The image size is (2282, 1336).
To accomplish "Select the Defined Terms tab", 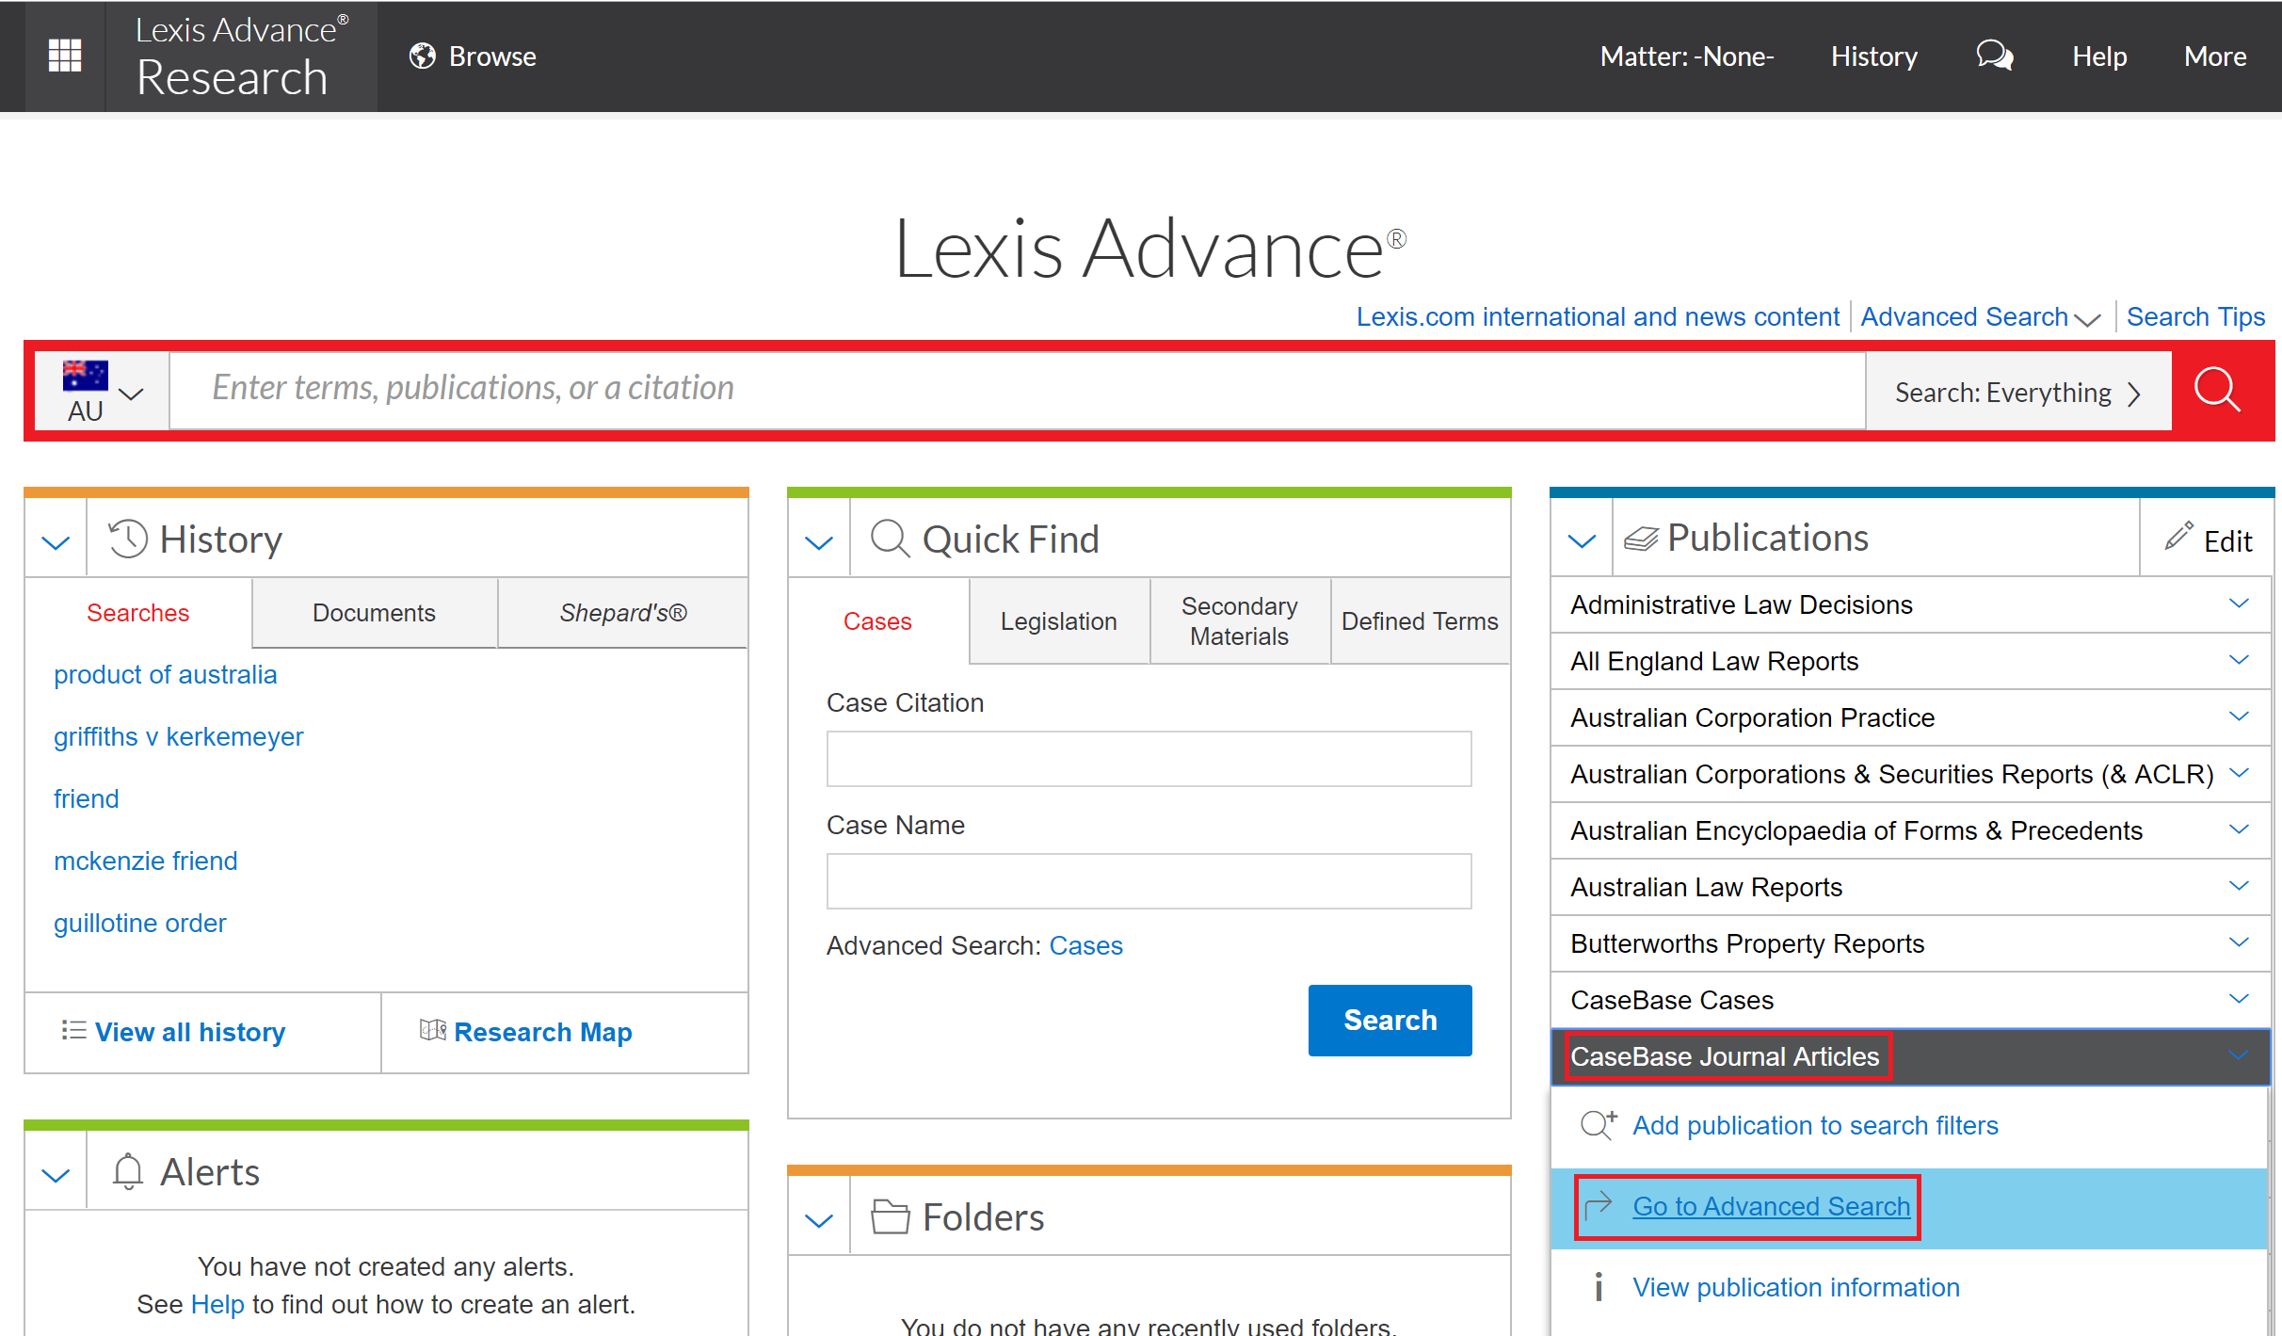I will [1420, 621].
